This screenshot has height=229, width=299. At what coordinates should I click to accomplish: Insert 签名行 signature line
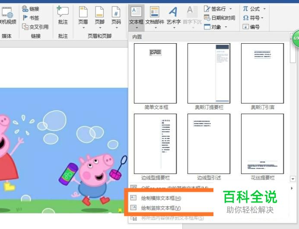click(215, 9)
